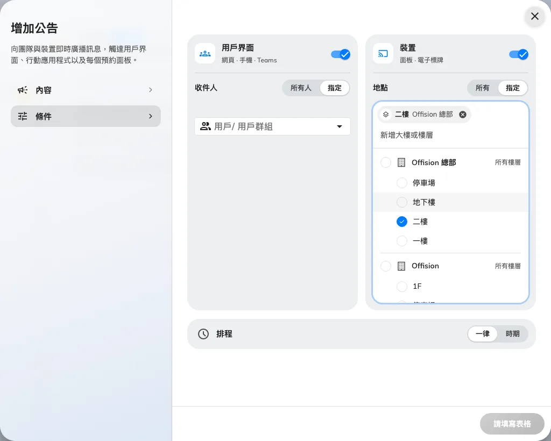
Task: Click the layers icon in 二樓 chip
Action: pyautogui.click(x=385, y=115)
